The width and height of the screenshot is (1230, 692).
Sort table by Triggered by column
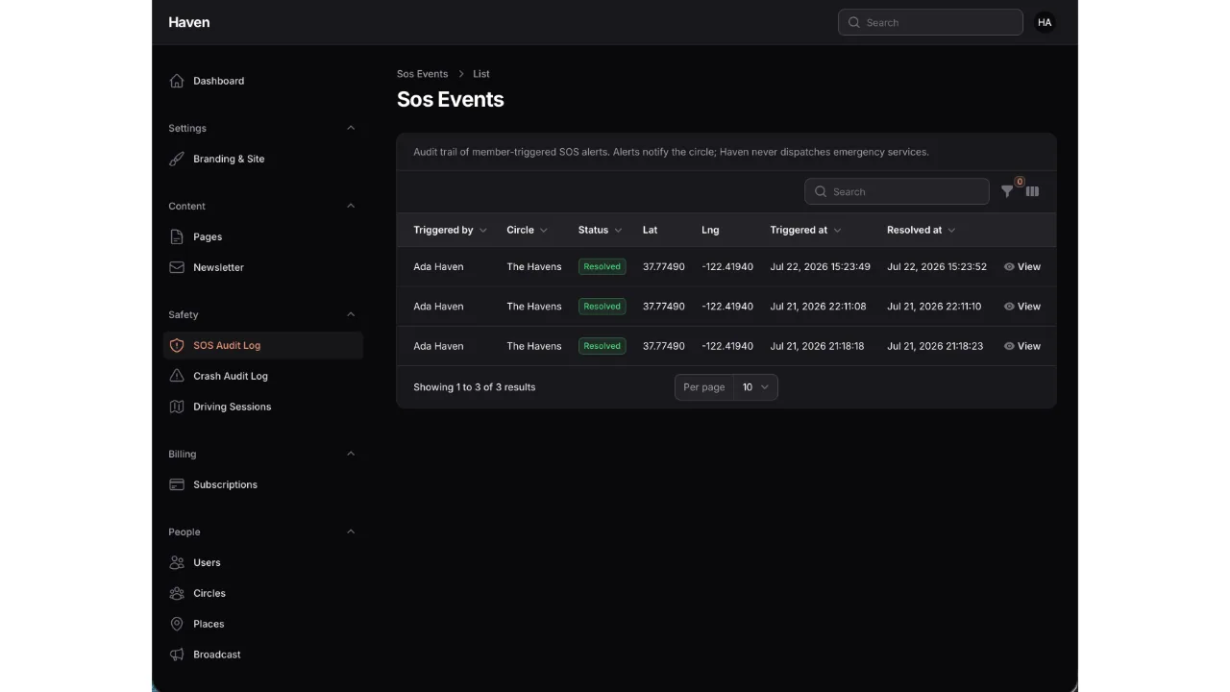click(x=450, y=230)
